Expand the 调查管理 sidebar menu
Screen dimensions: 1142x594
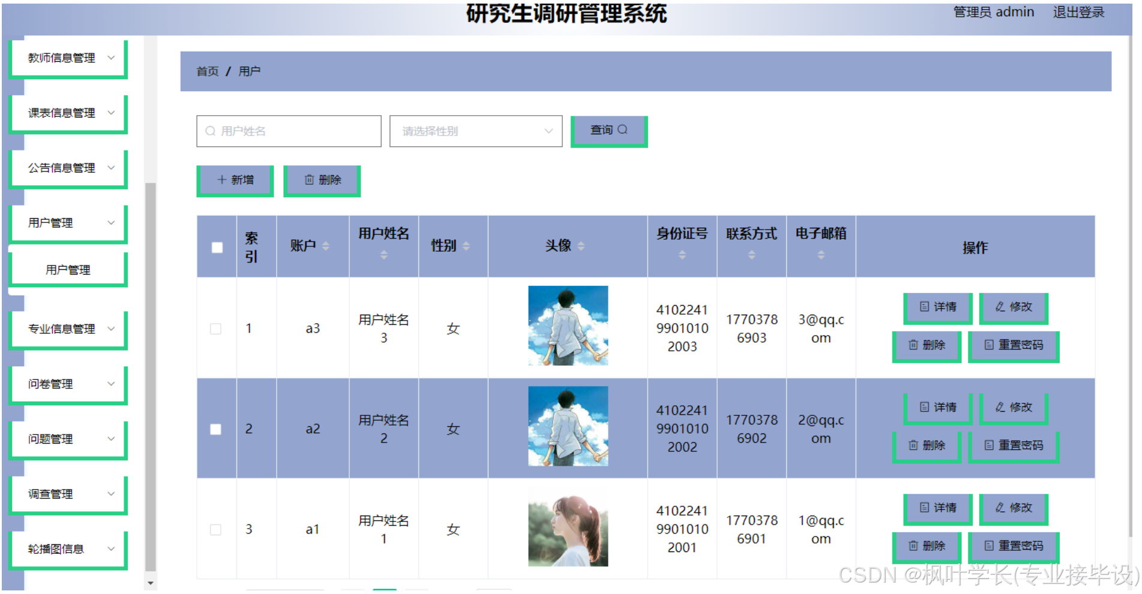[69, 495]
